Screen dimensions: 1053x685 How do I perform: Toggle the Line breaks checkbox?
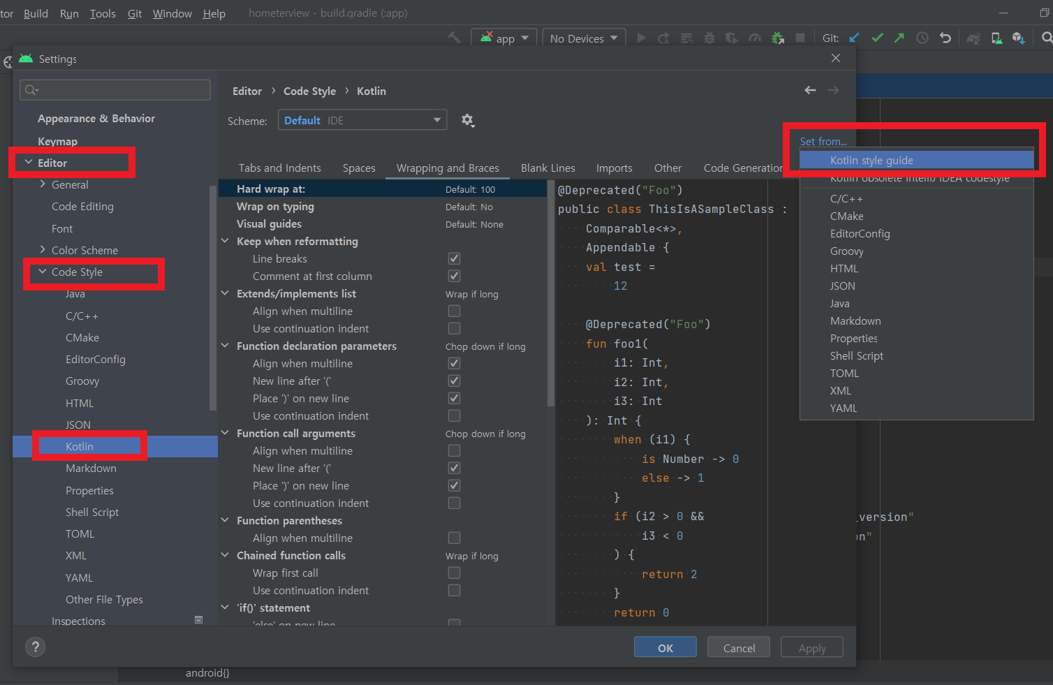coord(454,258)
